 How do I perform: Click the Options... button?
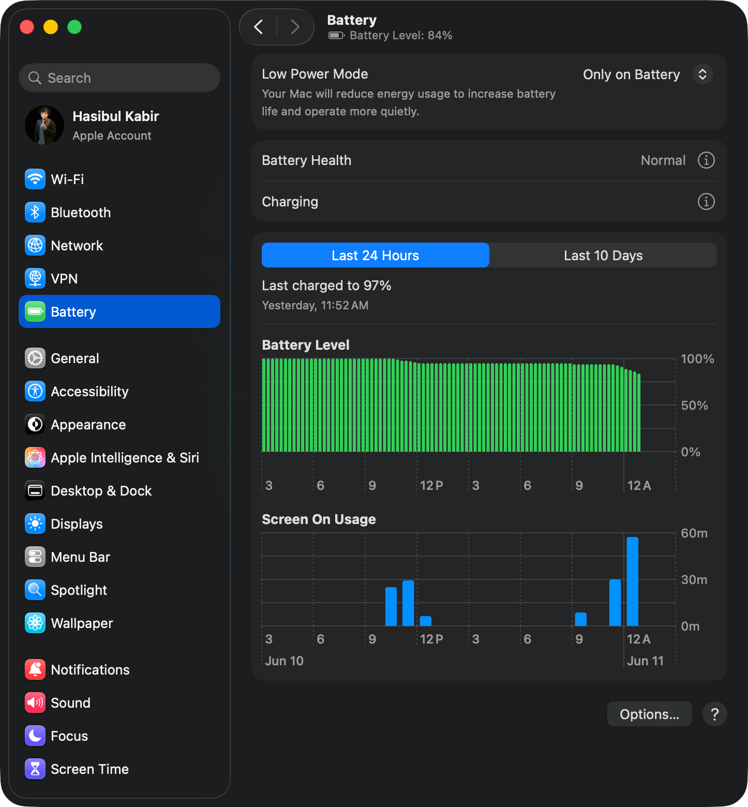[x=649, y=714]
